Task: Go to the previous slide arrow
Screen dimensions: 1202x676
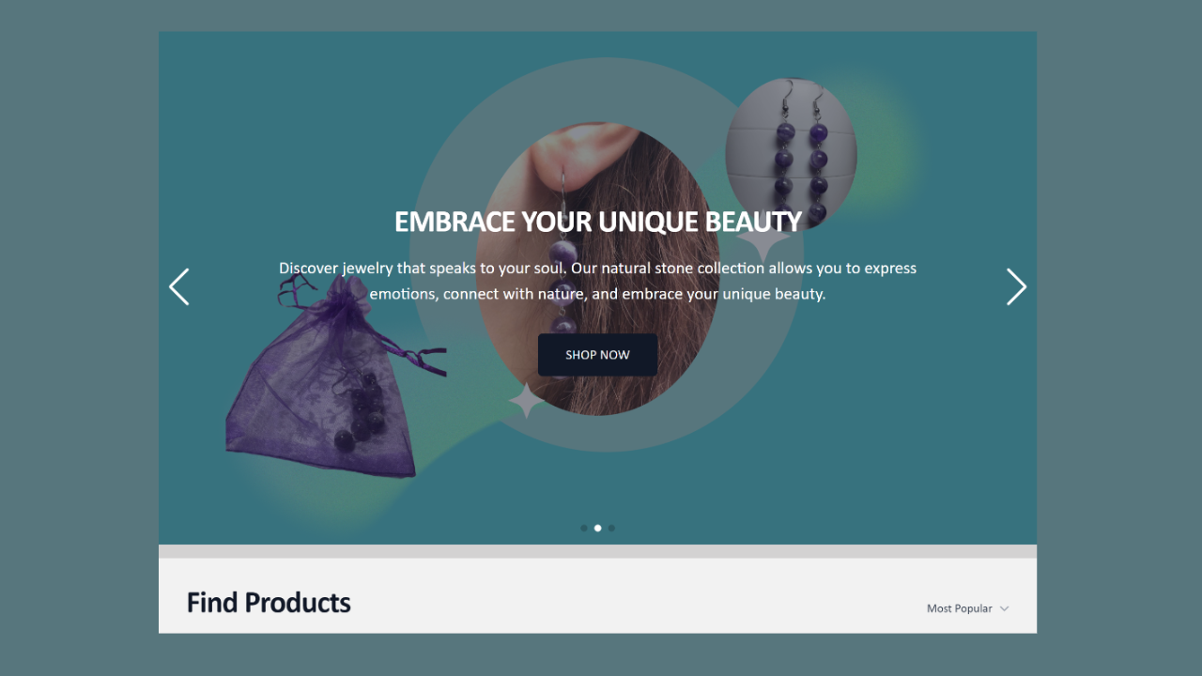Action: (178, 287)
